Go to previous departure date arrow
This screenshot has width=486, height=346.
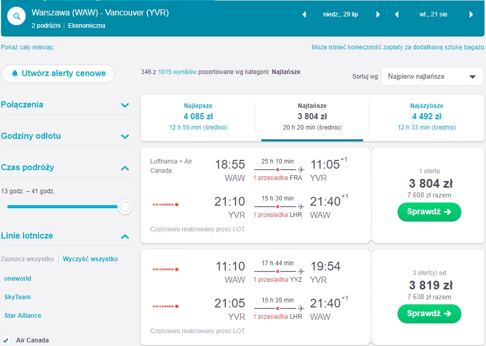[x=304, y=14]
